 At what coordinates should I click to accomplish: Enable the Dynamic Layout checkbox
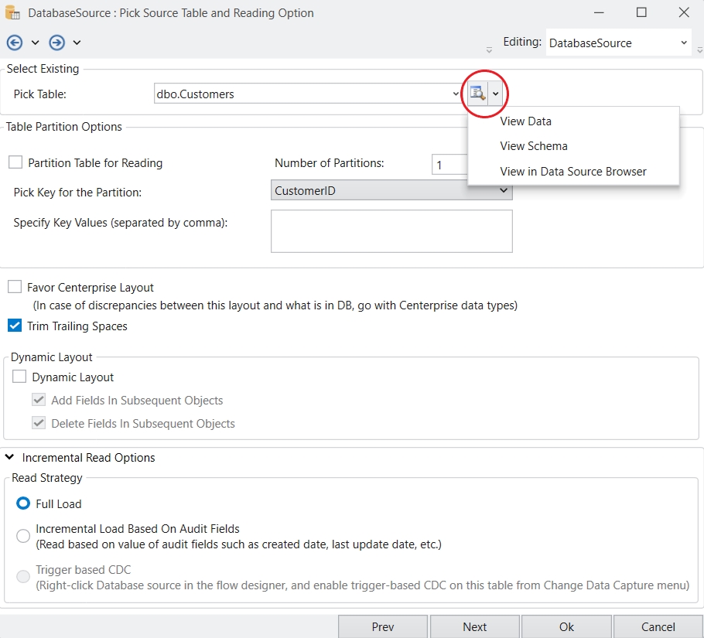coord(20,377)
